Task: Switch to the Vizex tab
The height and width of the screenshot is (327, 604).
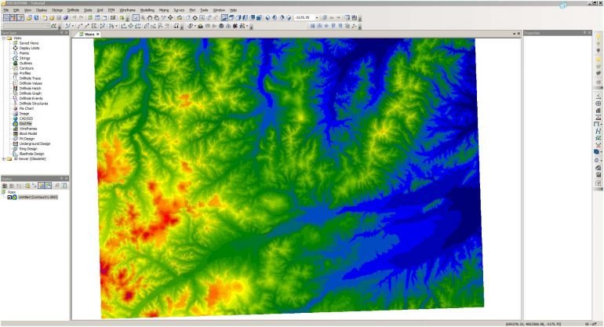Action: pos(86,34)
